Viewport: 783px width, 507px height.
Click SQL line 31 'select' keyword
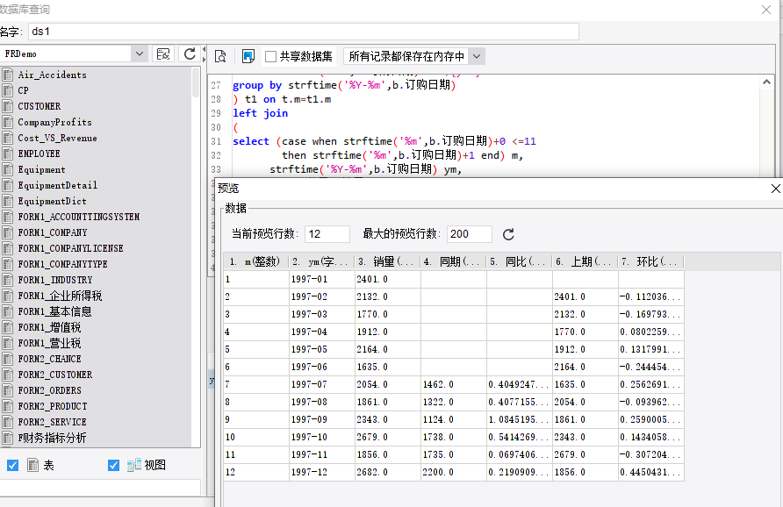251,141
